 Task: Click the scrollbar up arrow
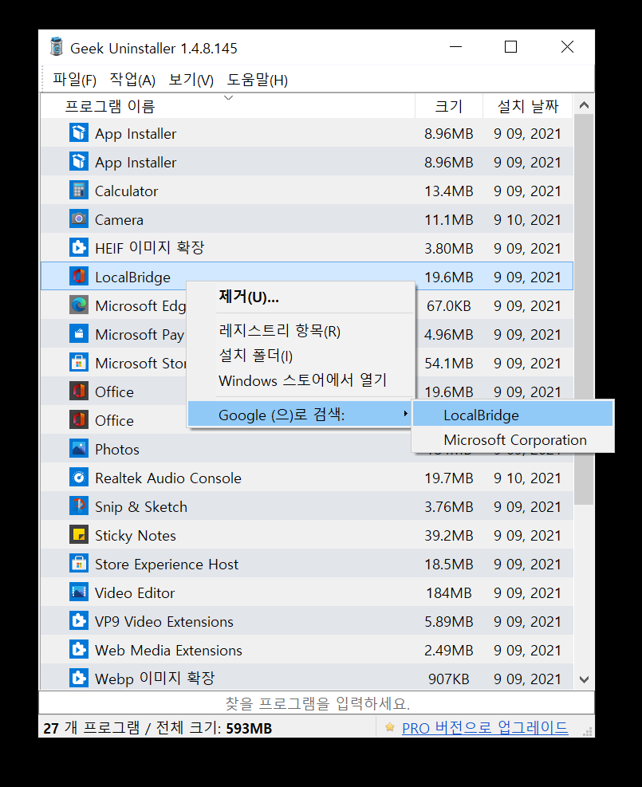(x=584, y=105)
